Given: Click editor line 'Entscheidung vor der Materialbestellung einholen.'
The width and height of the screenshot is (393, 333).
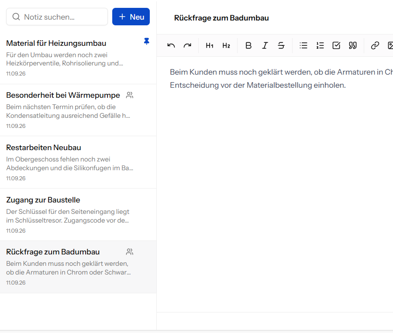Looking at the screenshot, I should tap(258, 85).
